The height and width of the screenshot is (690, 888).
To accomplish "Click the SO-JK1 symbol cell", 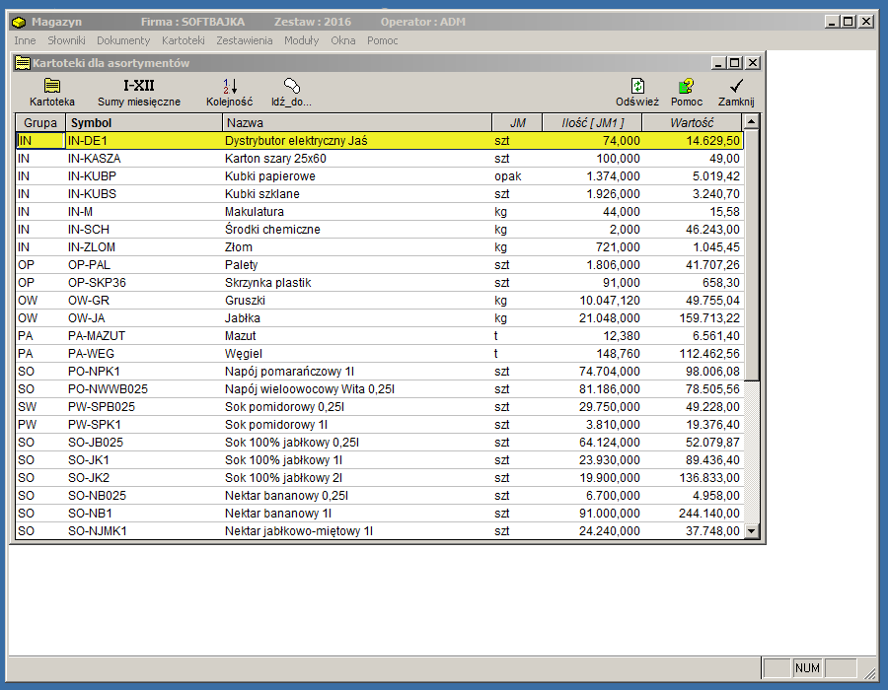I will pyautogui.click(x=144, y=460).
